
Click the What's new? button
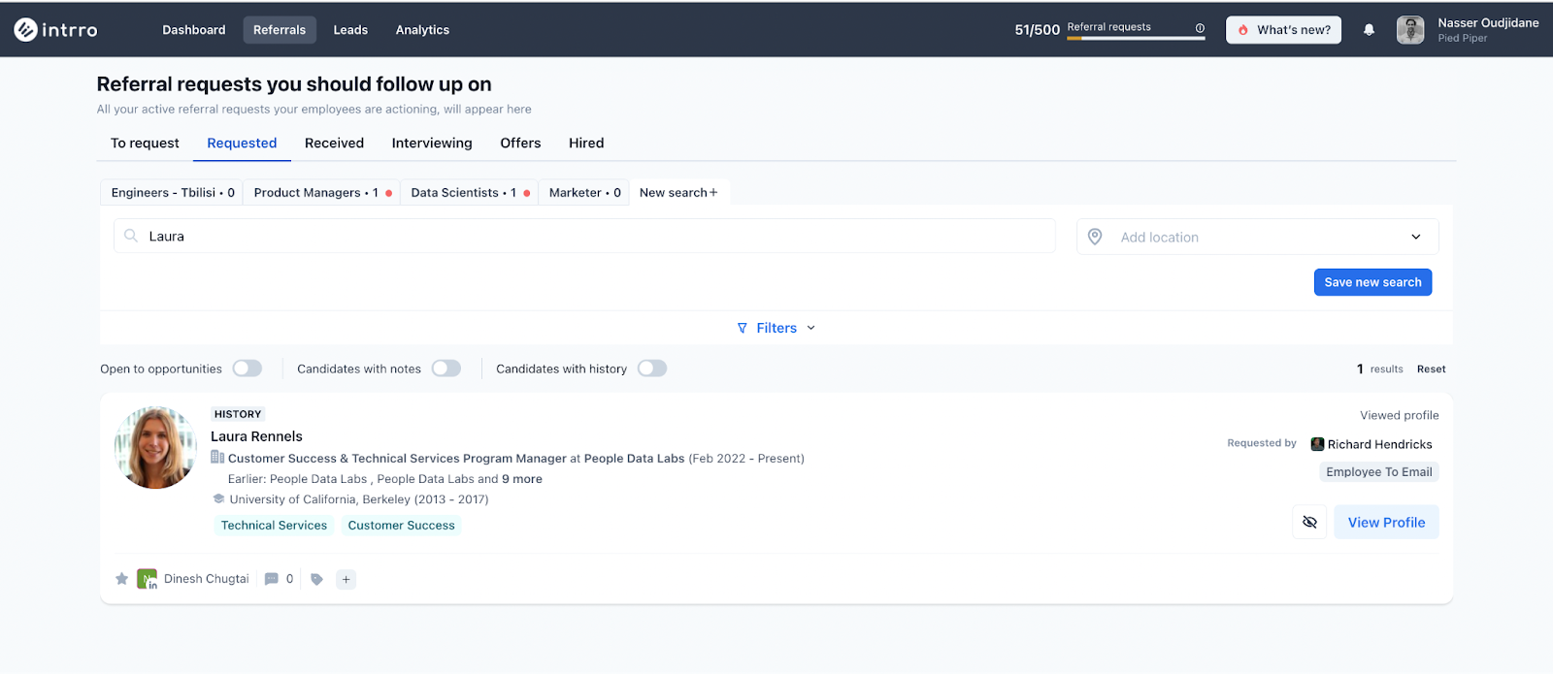(1284, 30)
